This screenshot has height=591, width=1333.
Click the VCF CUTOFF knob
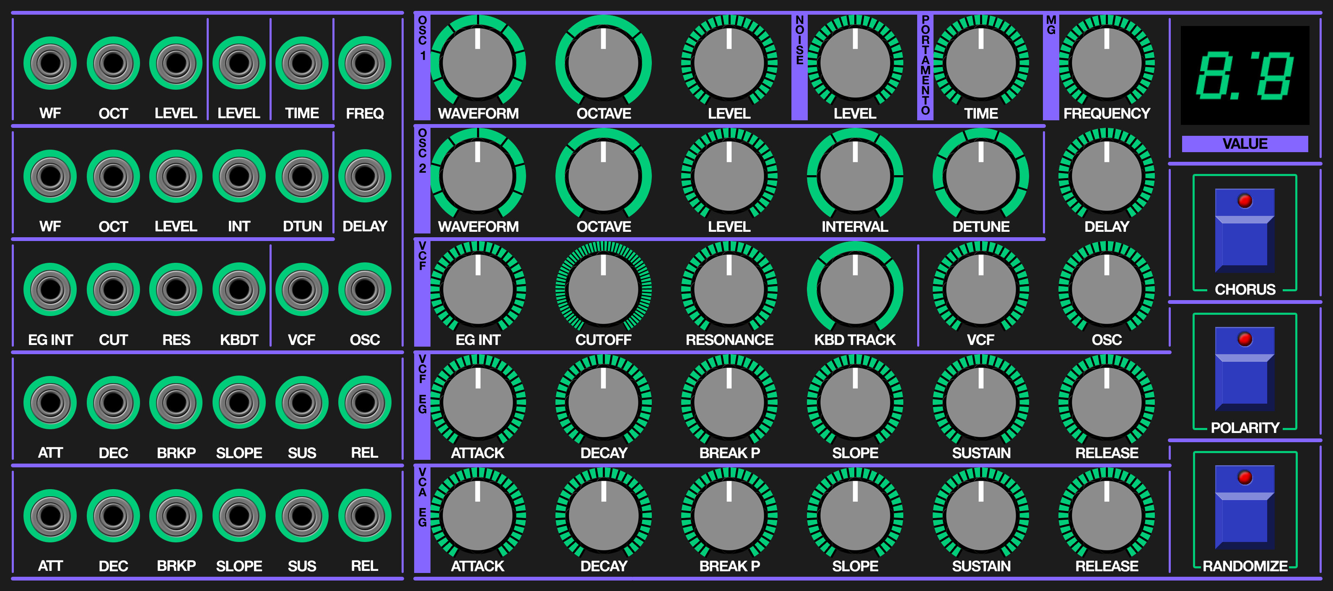[x=603, y=290]
